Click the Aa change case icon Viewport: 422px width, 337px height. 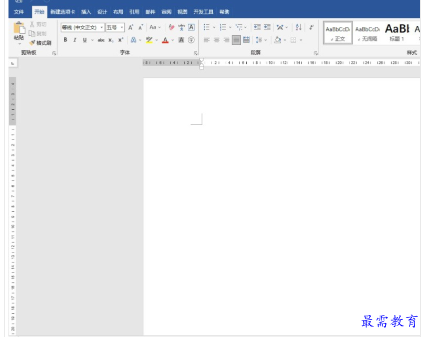tap(153, 27)
